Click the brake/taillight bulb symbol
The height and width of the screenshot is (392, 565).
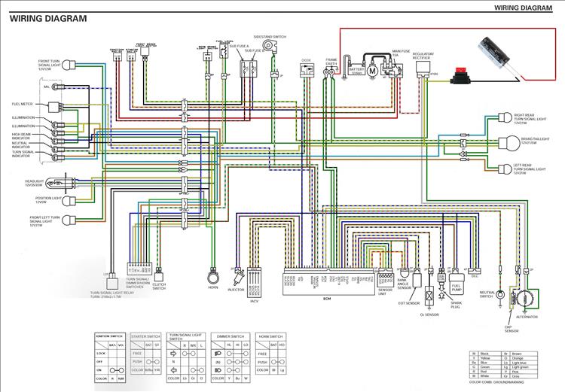point(508,143)
